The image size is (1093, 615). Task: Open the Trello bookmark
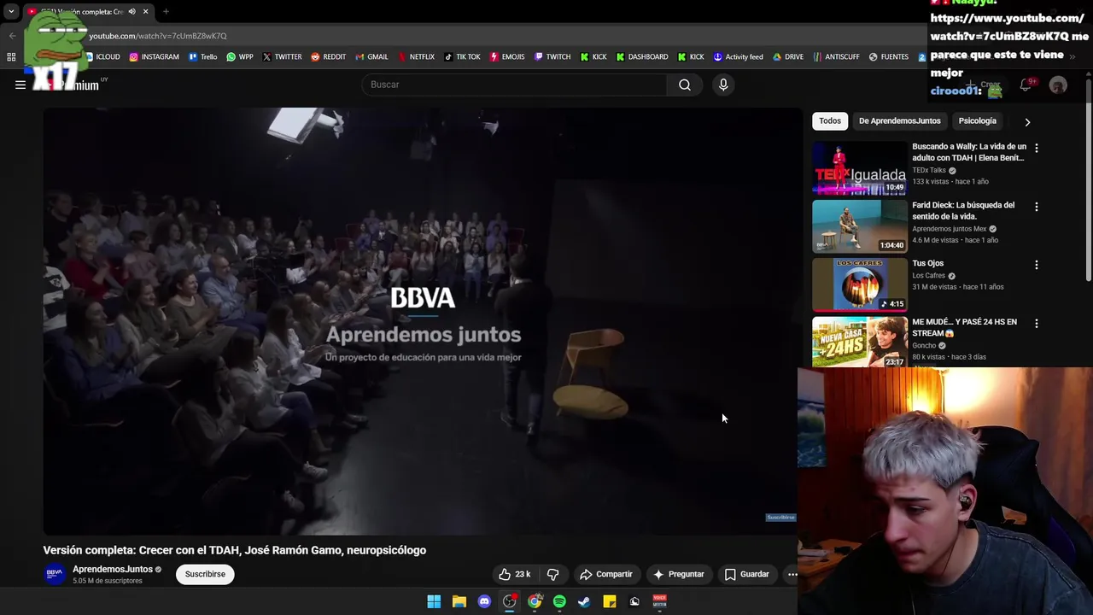point(202,56)
